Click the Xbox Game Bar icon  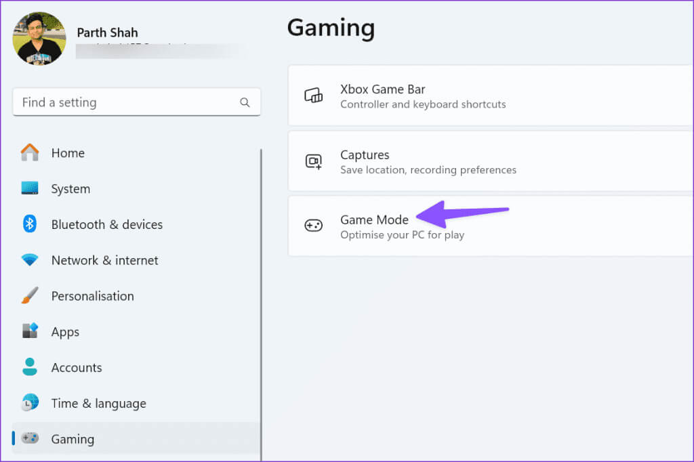pos(313,96)
